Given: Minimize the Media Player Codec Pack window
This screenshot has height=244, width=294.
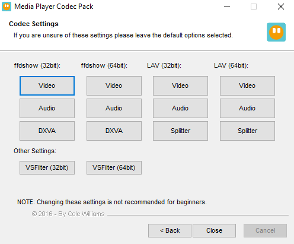Looking at the screenshot, I should [x=227, y=7].
